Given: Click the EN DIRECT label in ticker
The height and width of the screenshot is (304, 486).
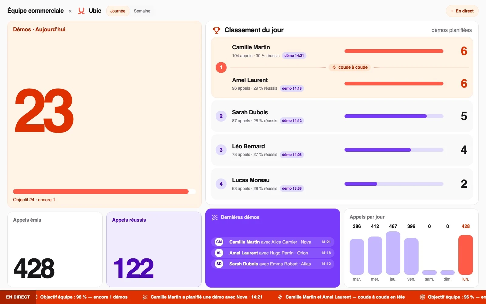Looking at the screenshot, I should [18, 297].
